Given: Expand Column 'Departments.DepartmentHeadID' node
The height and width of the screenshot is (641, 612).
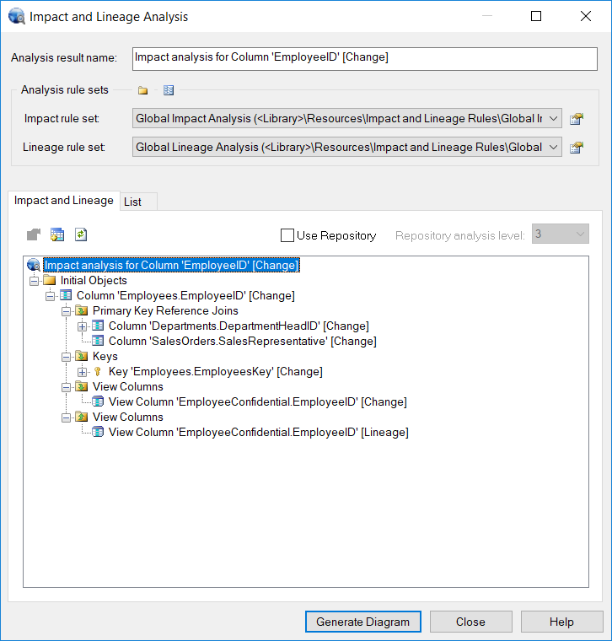Looking at the screenshot, I should pos(82,326).
